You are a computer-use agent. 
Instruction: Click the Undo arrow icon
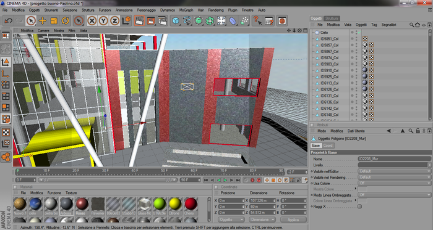[8, 20]
